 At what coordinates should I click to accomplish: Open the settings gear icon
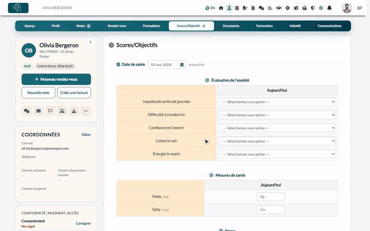pyautogui.click(x=287, y=8)
